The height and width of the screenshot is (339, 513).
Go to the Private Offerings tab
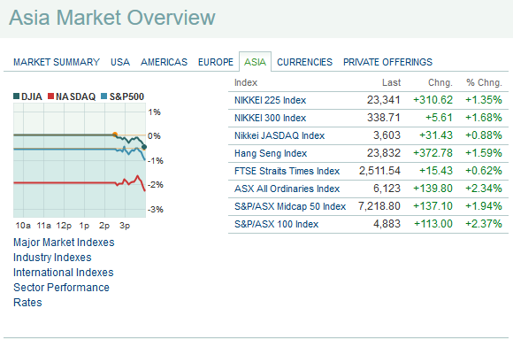click(x=387, y=62)
